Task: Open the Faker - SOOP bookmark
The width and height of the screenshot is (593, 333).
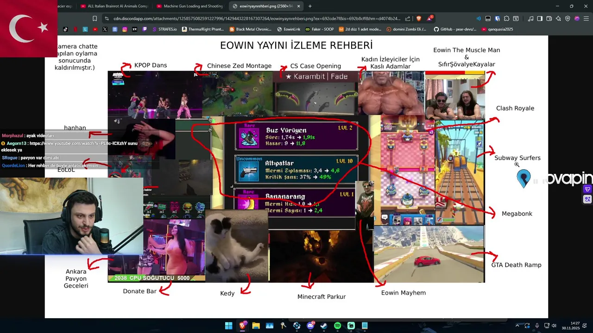Action: (x=320, y=29)
